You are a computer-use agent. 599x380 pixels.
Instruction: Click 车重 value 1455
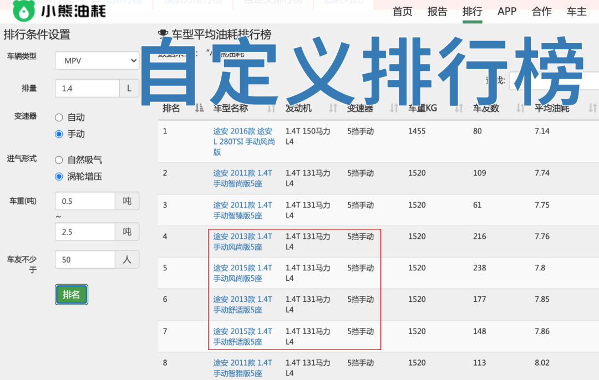417,131
